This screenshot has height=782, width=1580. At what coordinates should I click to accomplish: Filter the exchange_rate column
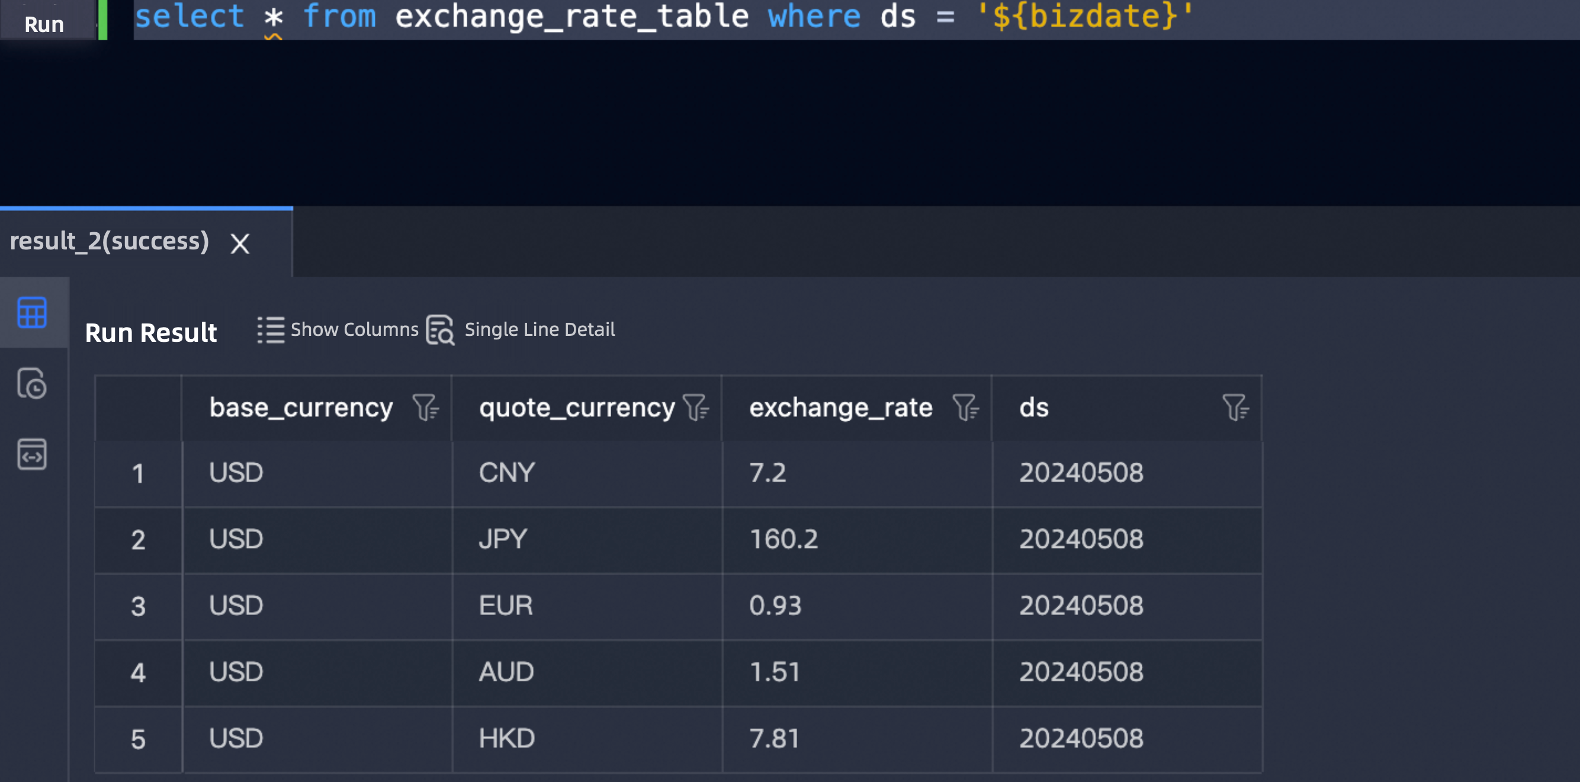point(966,408)
